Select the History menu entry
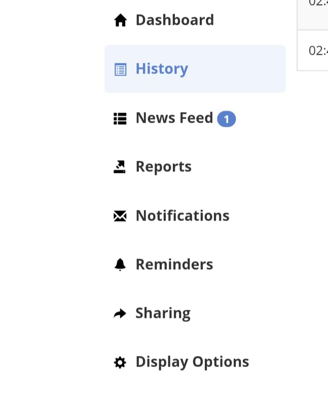 click(x=162, y=69)
